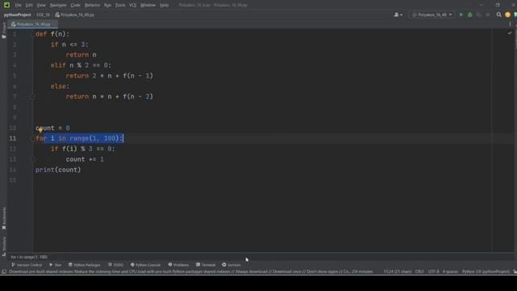The image size is (517, 291).
Task: Click the Run with Coverage icon
Action: pos(479,15)
